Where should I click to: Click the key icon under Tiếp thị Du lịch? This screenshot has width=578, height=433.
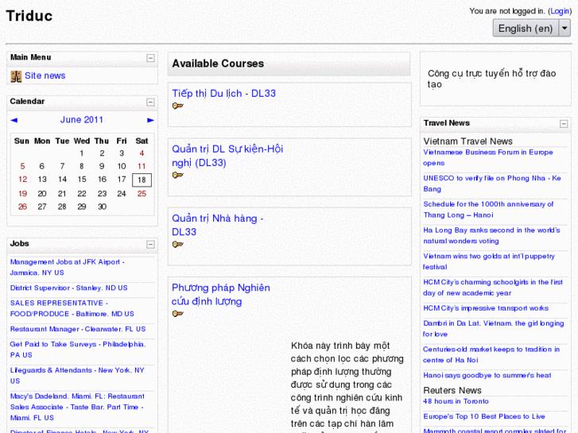coord(177,106)
